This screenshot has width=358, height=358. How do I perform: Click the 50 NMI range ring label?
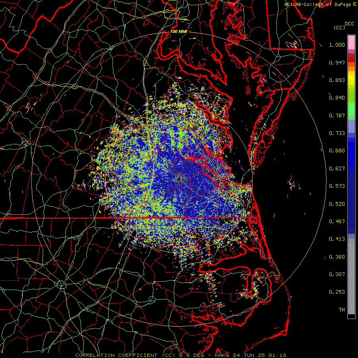tap(178, 105)
